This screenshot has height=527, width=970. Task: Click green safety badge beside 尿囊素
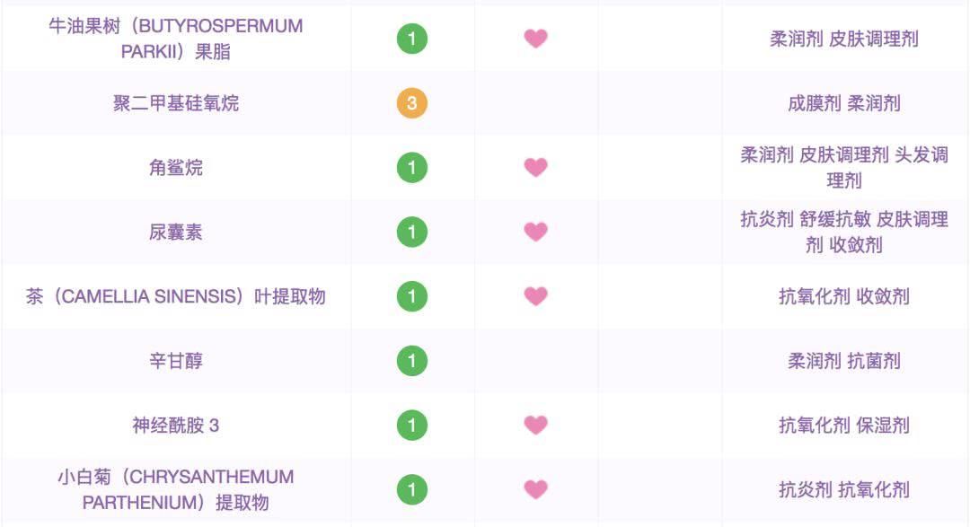(x=412, y=233)
